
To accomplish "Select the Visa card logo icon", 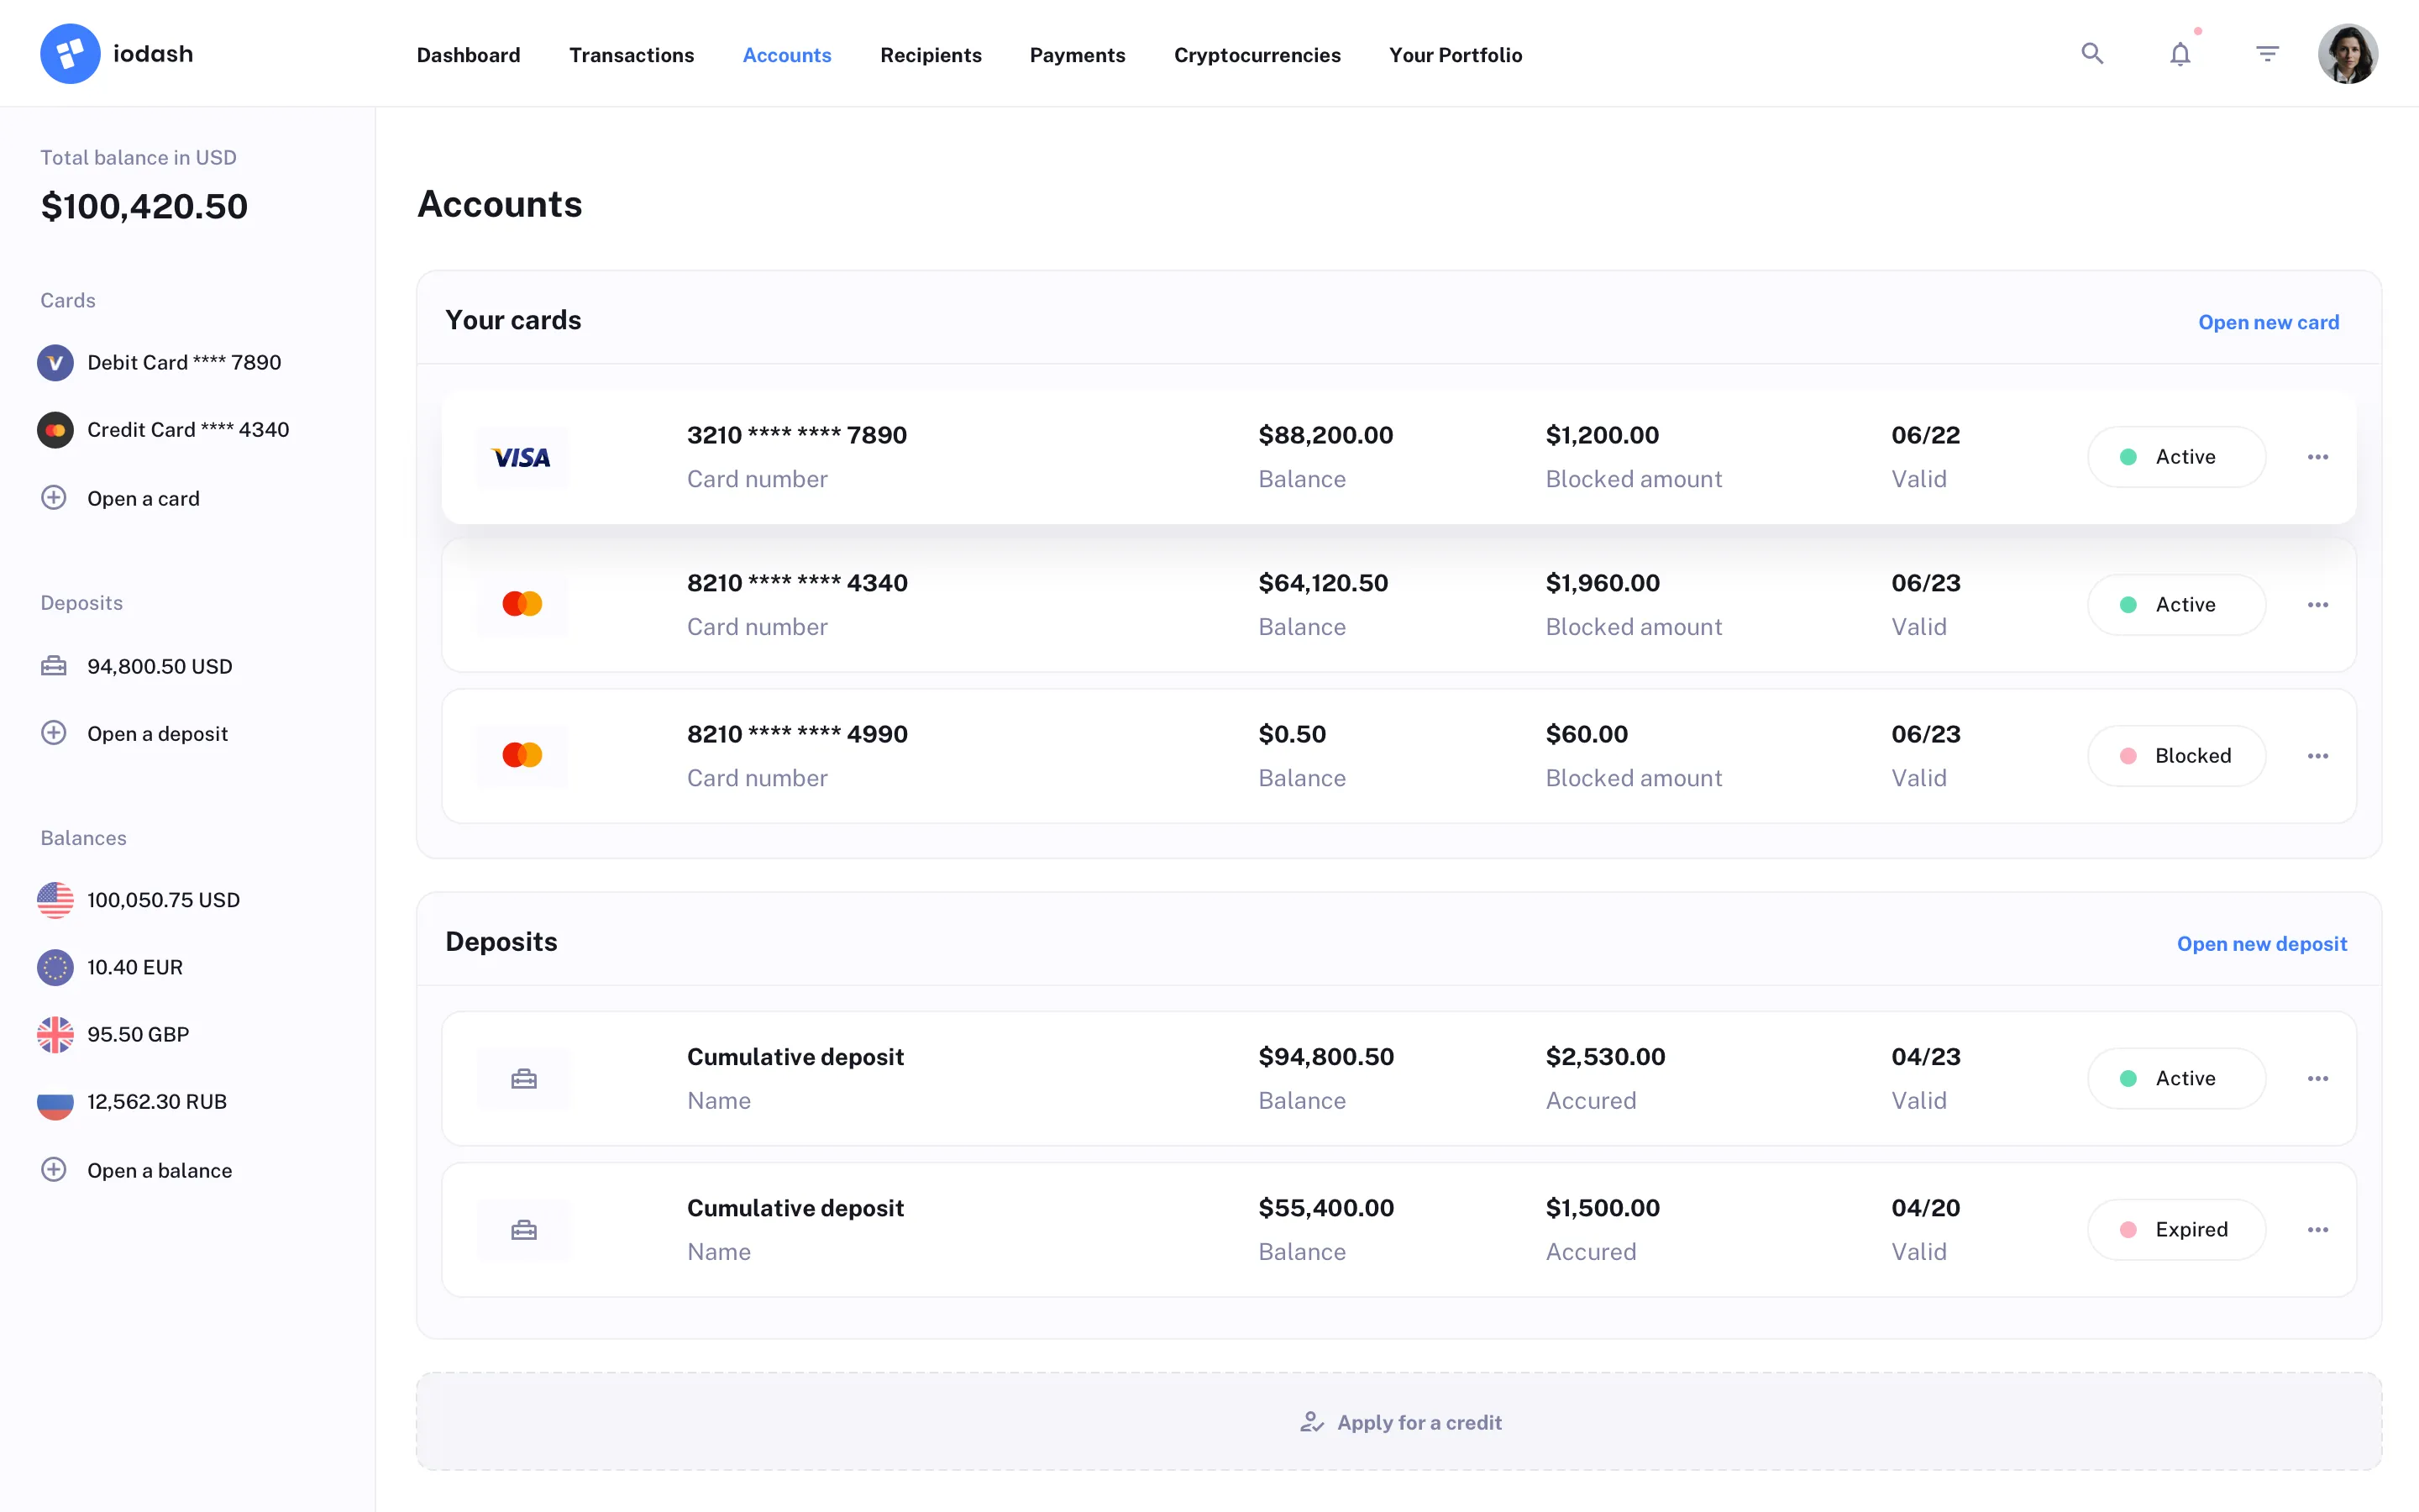I will point(522,458).
